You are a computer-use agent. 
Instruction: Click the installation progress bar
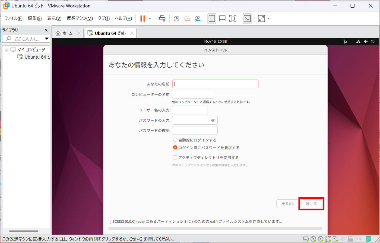215,228
